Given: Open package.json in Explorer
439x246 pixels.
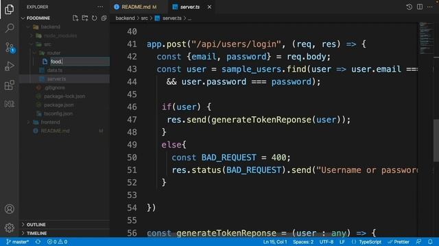Looking at the screenshot, I should (x=58, y=105).
